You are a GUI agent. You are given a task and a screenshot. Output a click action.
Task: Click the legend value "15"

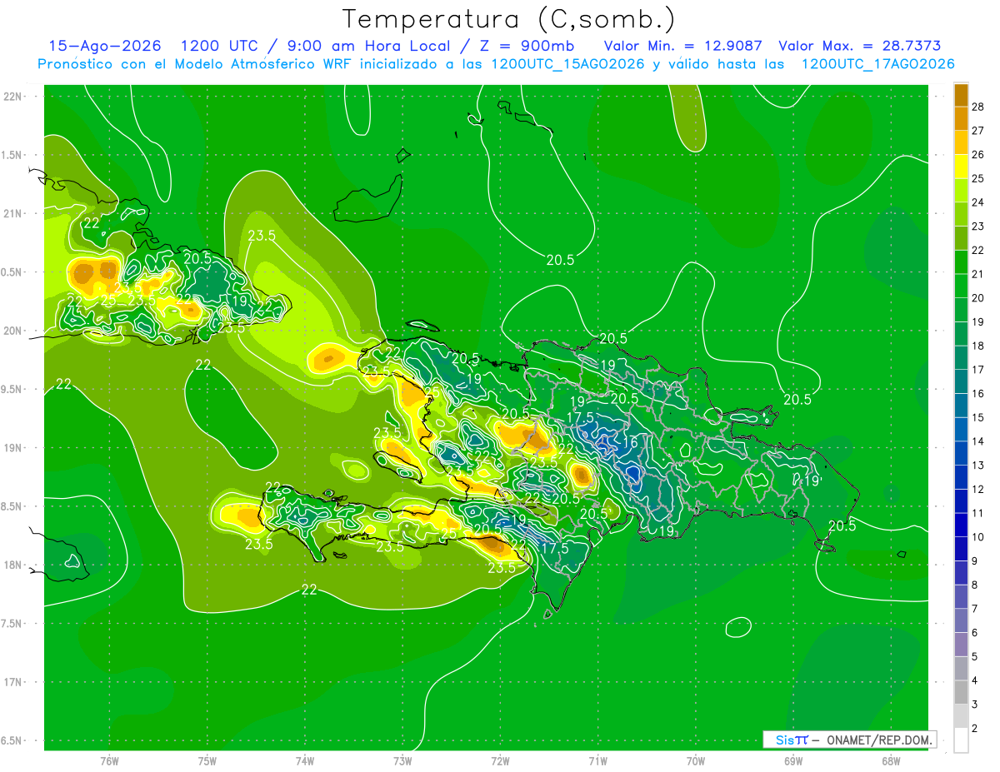979,417
